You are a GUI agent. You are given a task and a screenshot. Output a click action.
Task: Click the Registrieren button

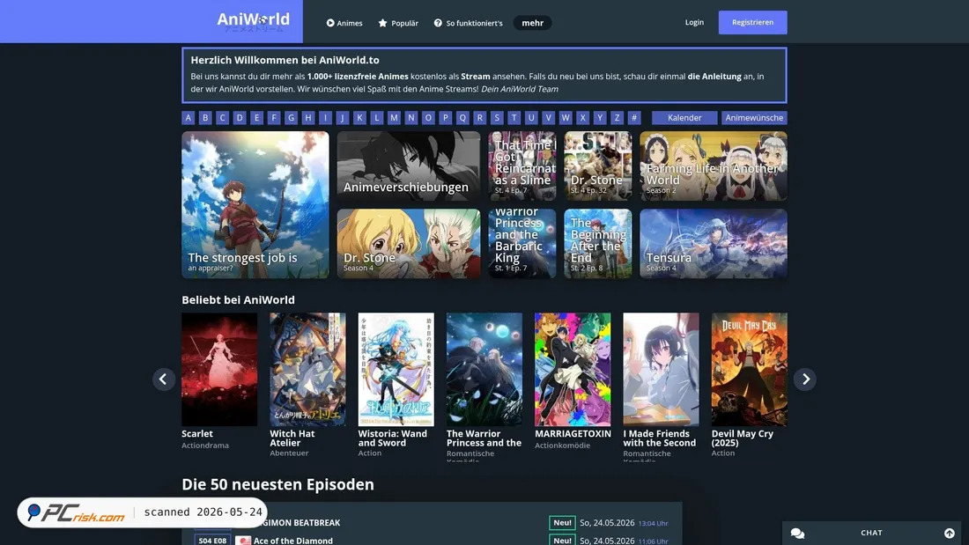tap(752, 22)
